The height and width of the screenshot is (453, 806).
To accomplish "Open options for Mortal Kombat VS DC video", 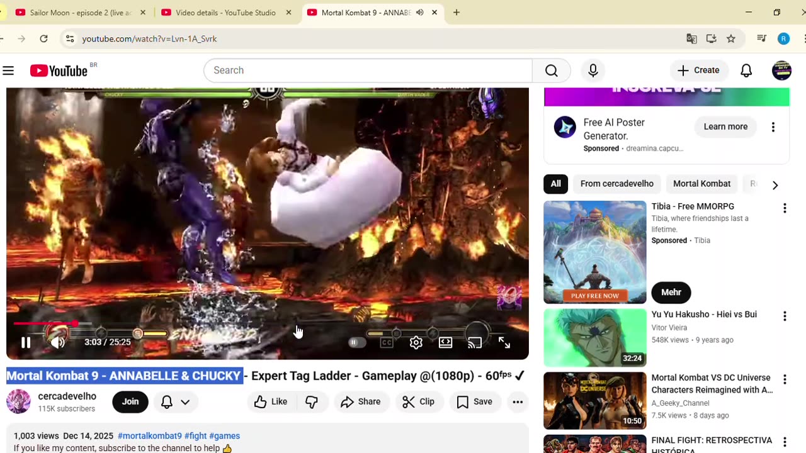I will (785, 379).
